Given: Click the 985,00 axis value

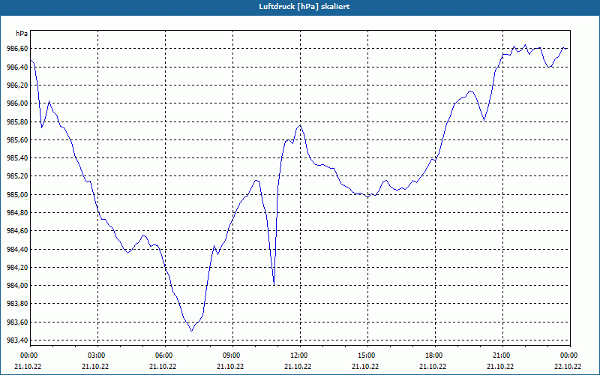Looking at the screenshot, I should (17, 195).
